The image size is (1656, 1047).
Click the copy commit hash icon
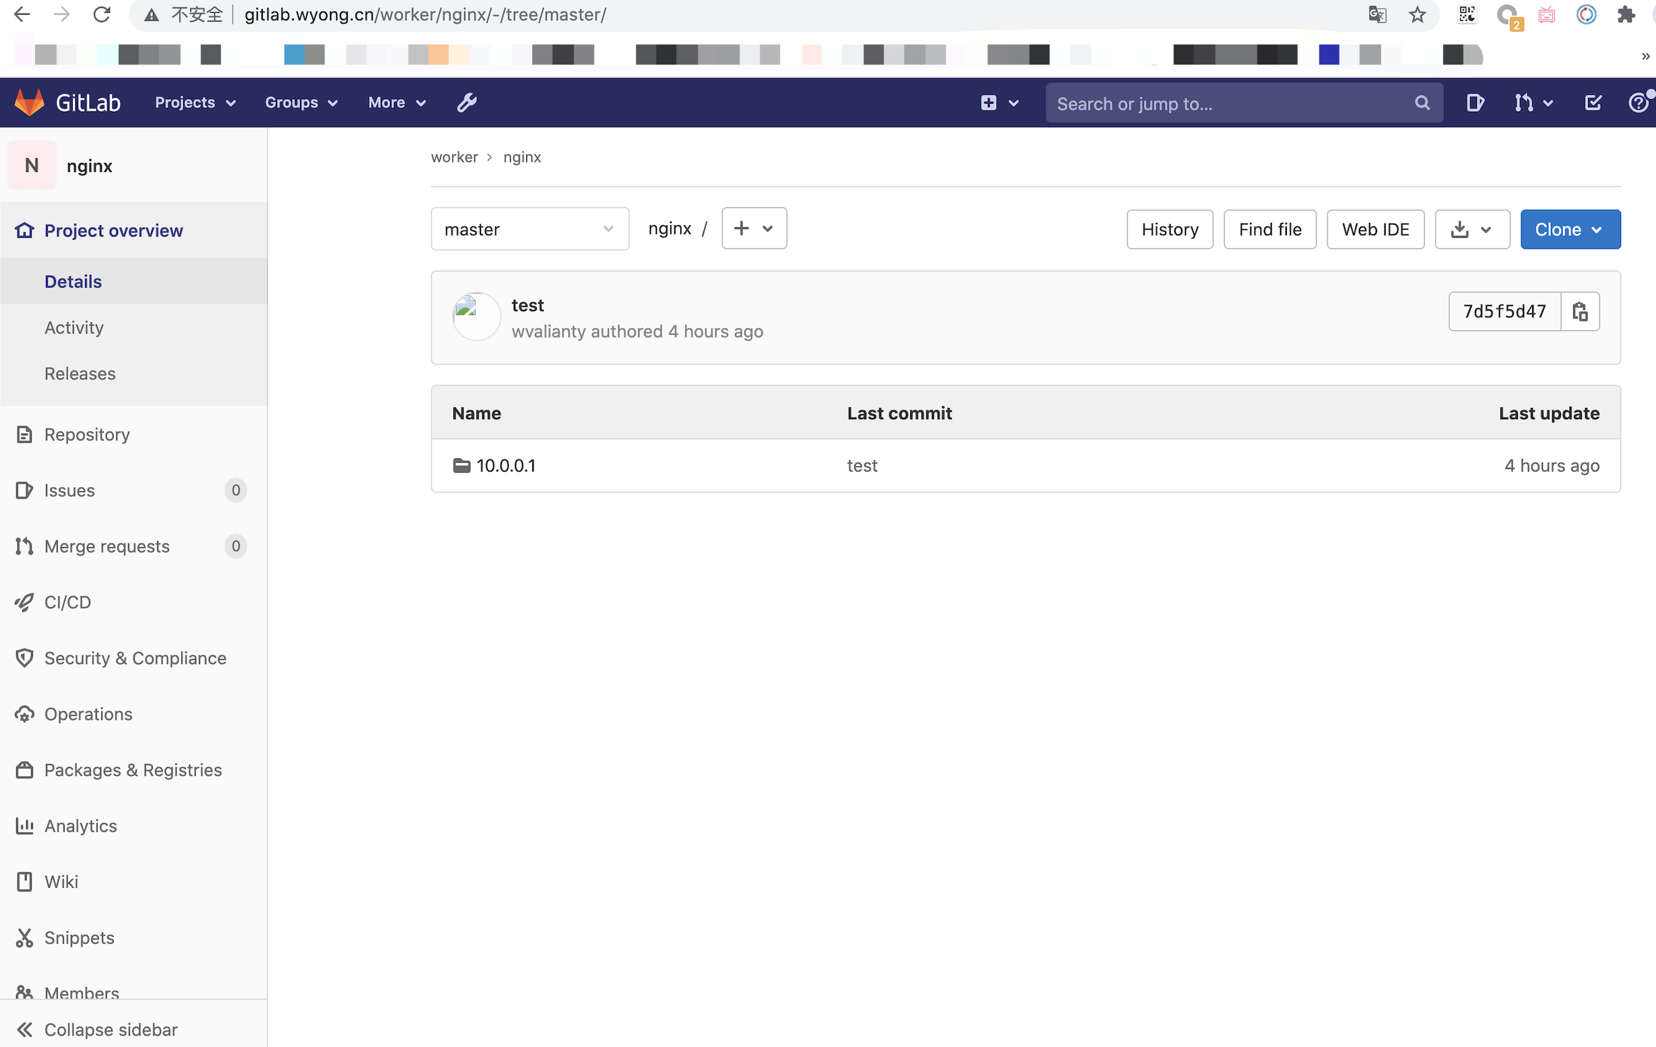pyautogui.click(x=1580, y=311)
